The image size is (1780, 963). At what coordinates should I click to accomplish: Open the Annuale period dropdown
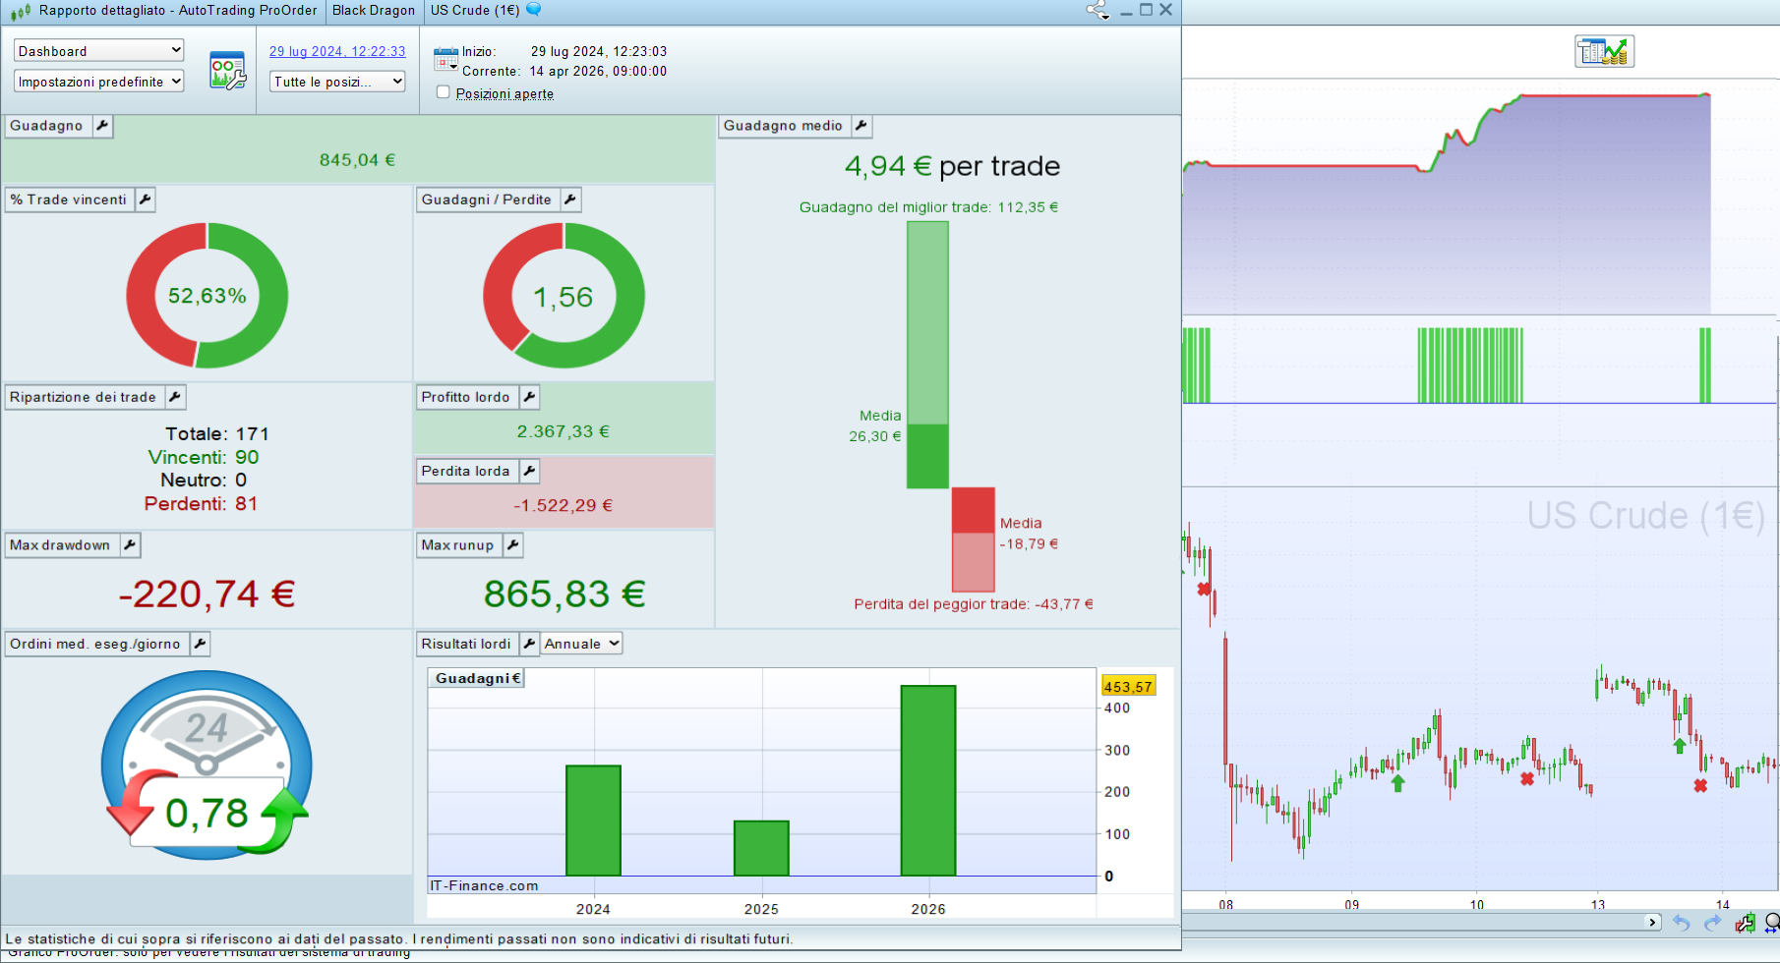pos(582,644)
